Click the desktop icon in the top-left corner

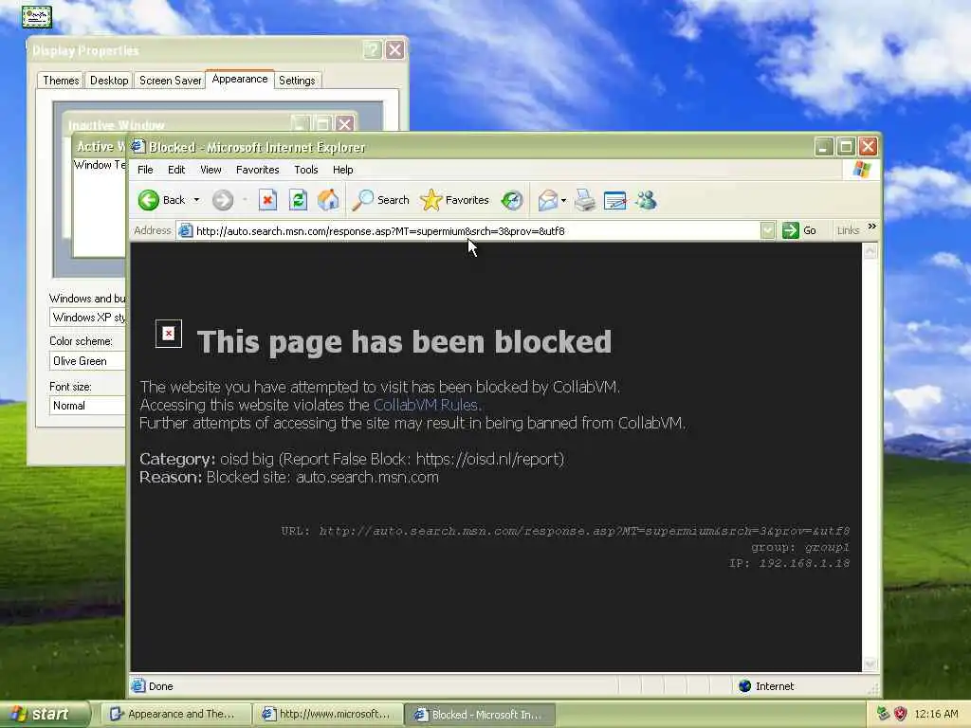point(37,17)
